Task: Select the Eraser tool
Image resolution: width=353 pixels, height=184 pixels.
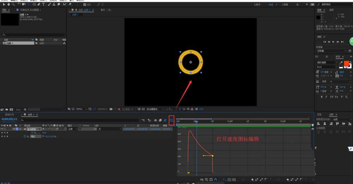Action: tap(59, 4)
